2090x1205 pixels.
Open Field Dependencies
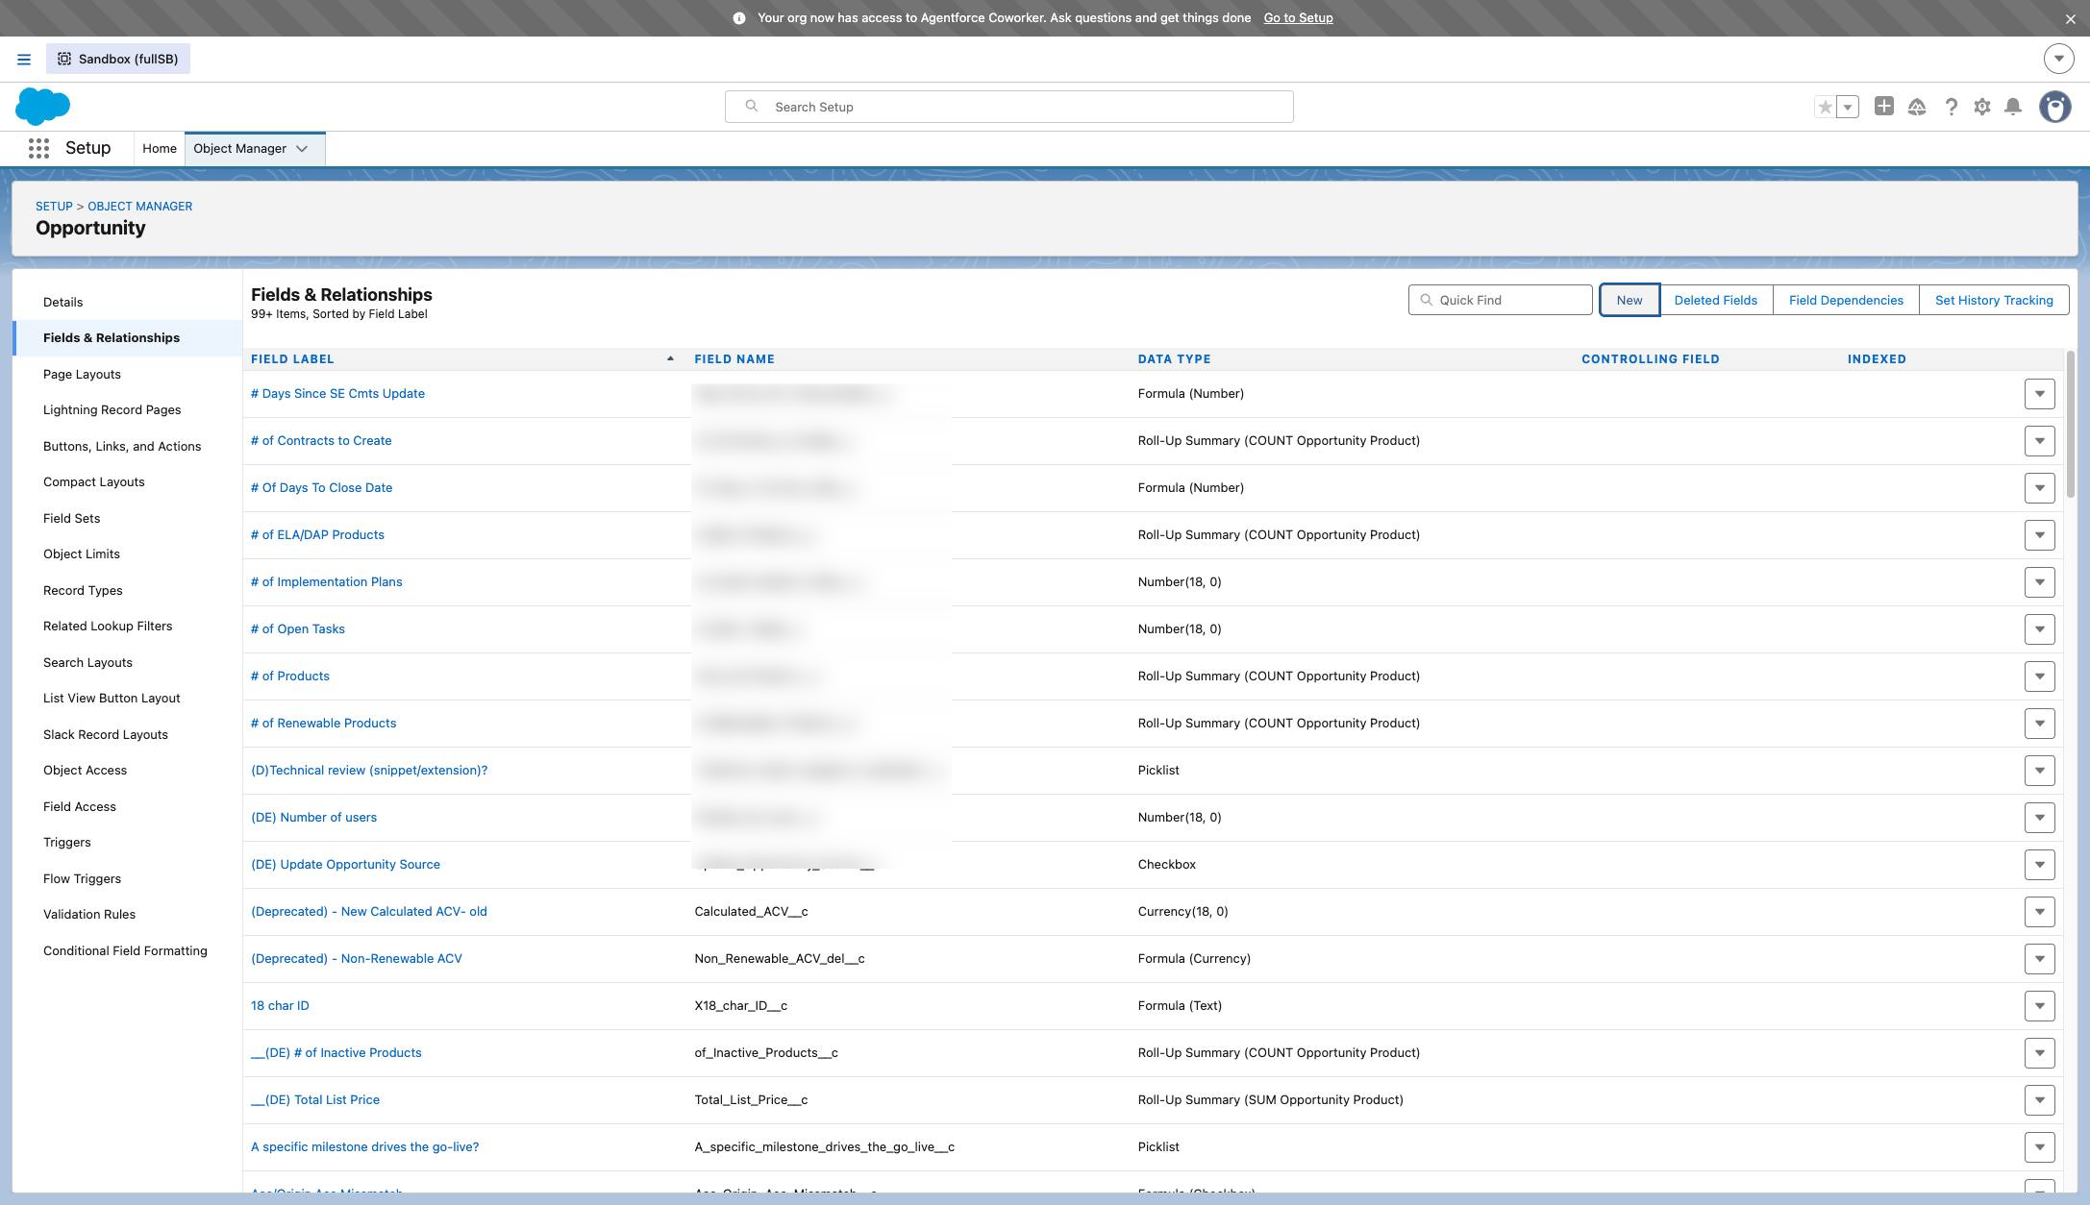(1846, 300)
